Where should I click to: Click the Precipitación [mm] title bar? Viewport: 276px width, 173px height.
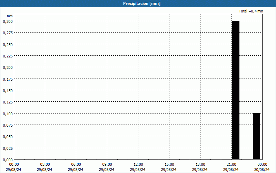138,3
